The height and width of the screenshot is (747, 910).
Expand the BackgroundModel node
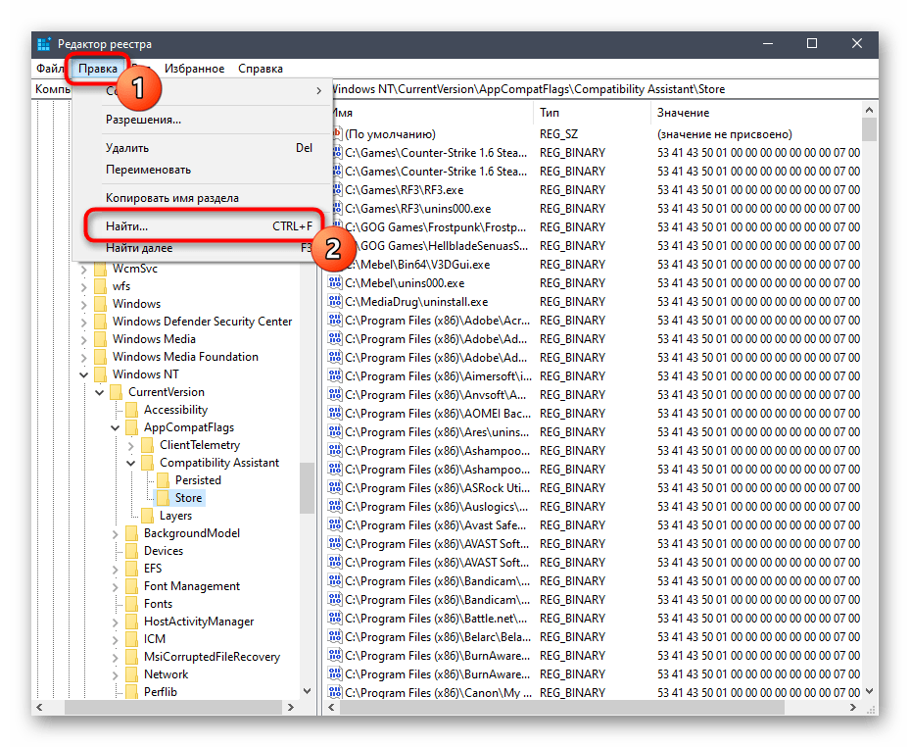116,534
